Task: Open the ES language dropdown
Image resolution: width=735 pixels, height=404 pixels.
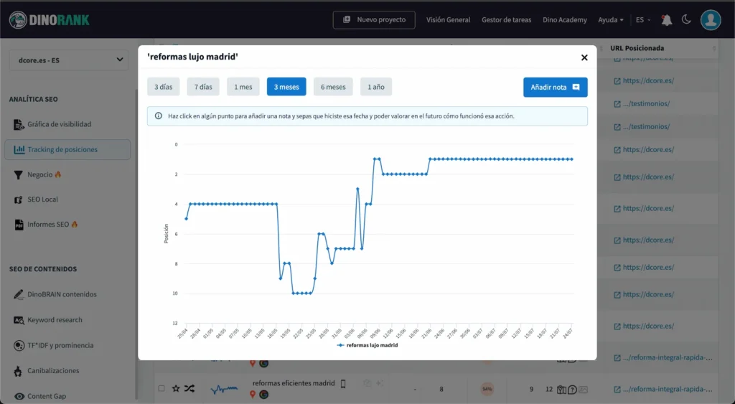Action: pyautogui.click(x=640, y=20)
